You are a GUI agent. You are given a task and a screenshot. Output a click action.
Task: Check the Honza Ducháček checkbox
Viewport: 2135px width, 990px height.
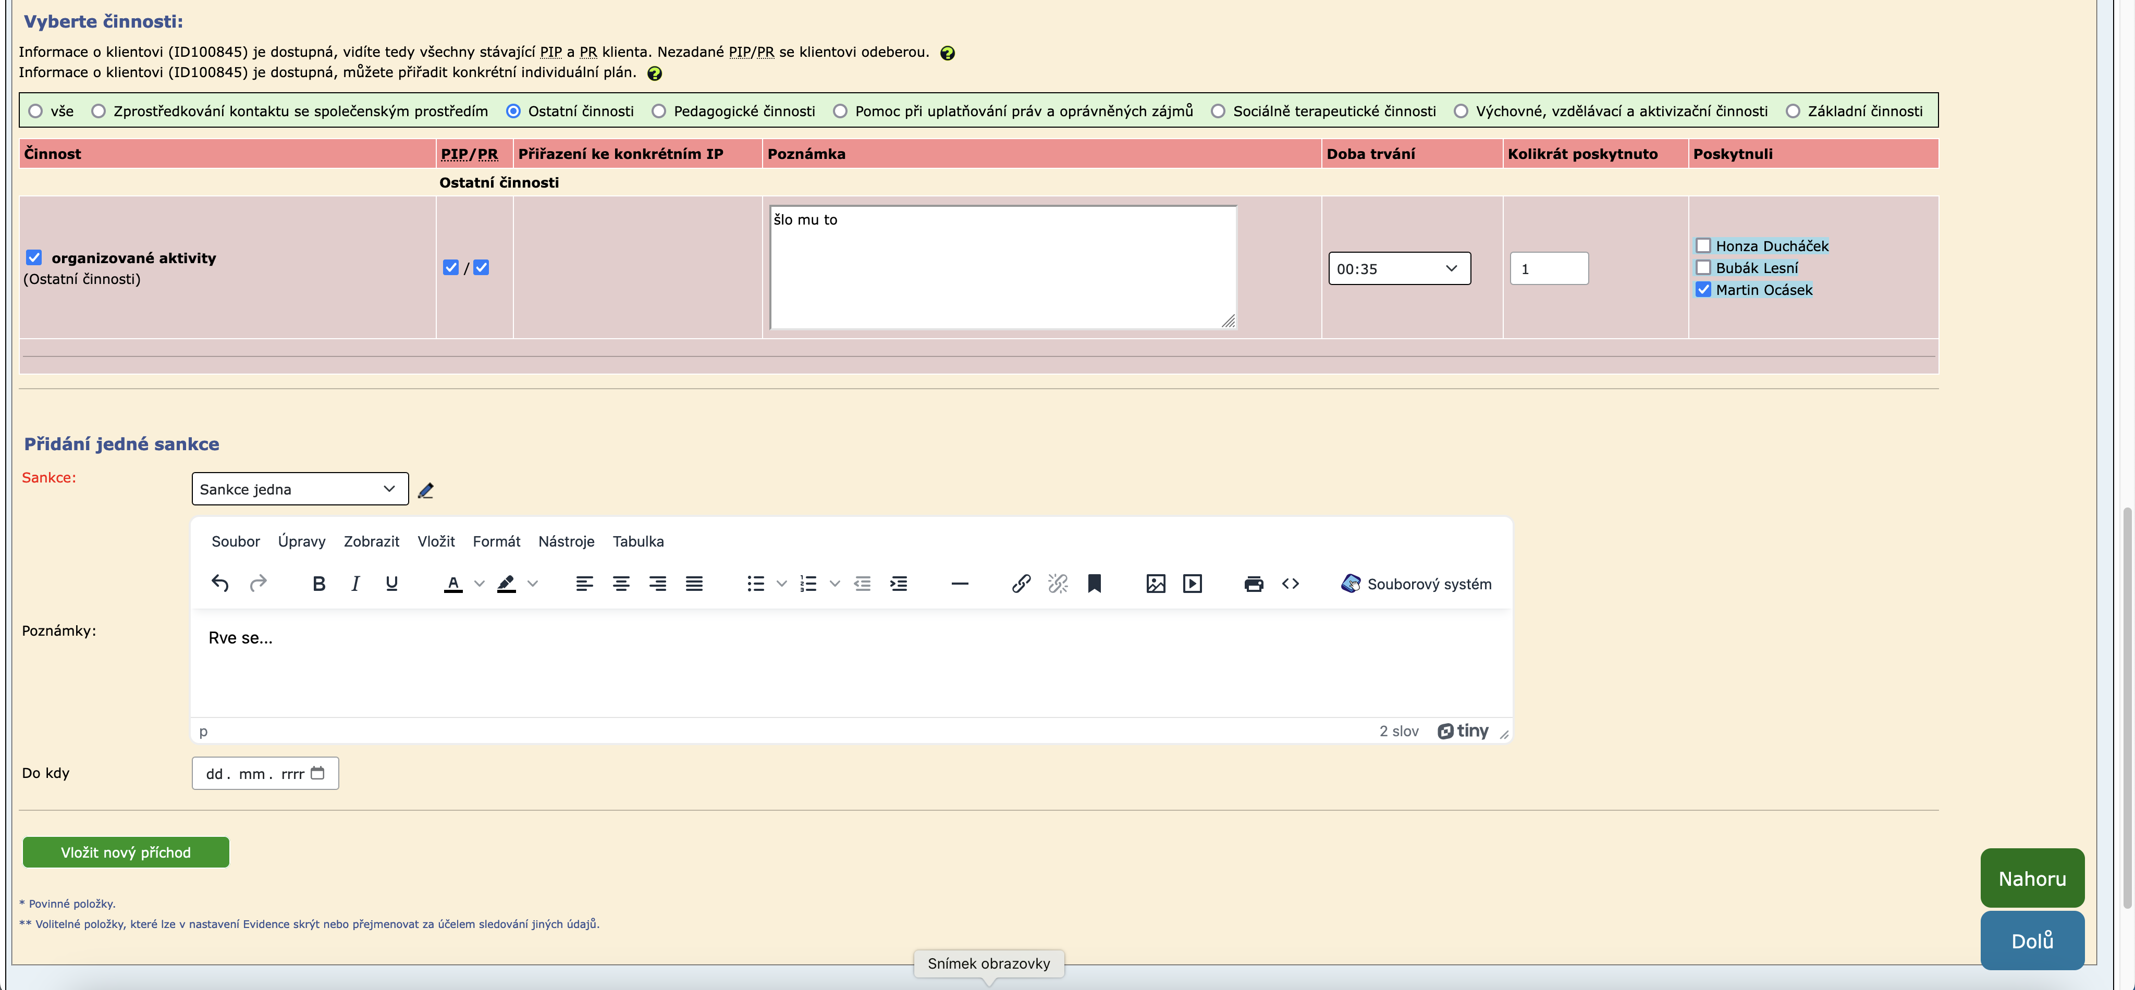coord(1703,246)
